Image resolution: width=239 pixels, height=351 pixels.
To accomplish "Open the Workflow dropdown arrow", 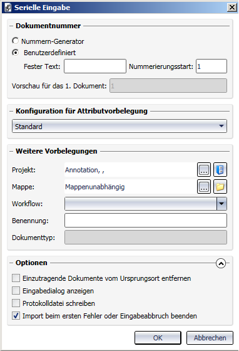I will [x=221, y=204].
